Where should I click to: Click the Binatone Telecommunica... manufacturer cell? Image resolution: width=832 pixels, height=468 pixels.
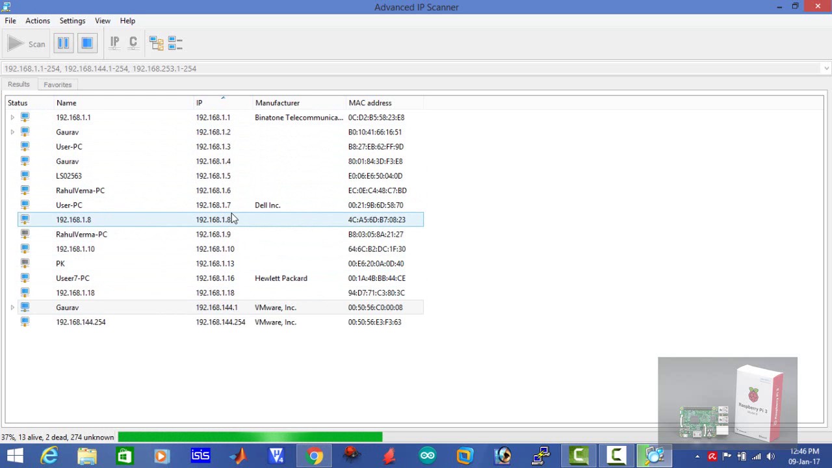[299, 118]
